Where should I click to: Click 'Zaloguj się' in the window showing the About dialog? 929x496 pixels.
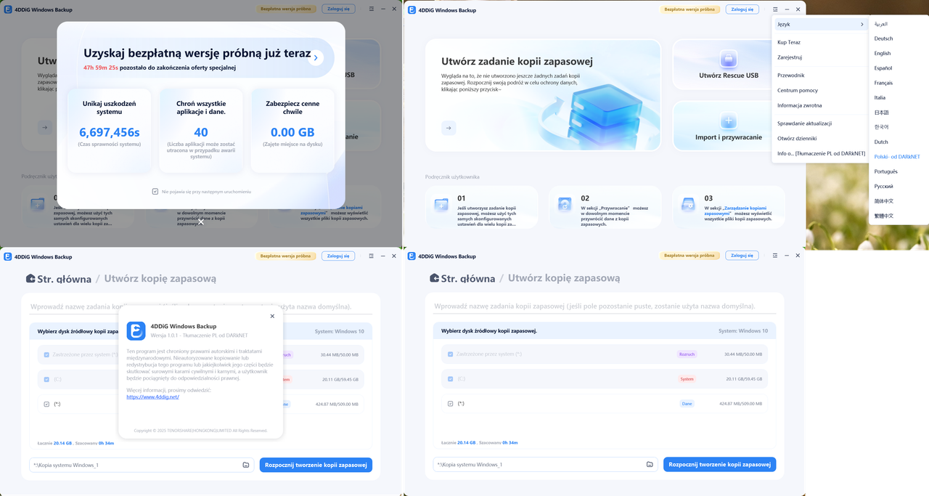338,256
